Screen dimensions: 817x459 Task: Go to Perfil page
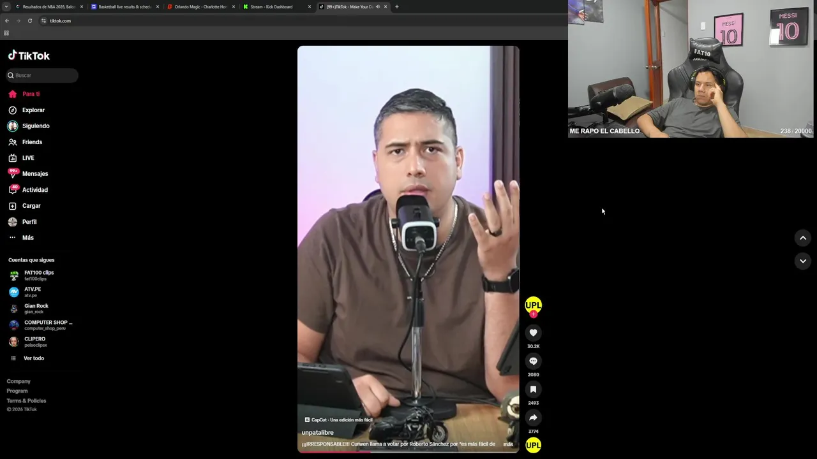pos(29,222)
